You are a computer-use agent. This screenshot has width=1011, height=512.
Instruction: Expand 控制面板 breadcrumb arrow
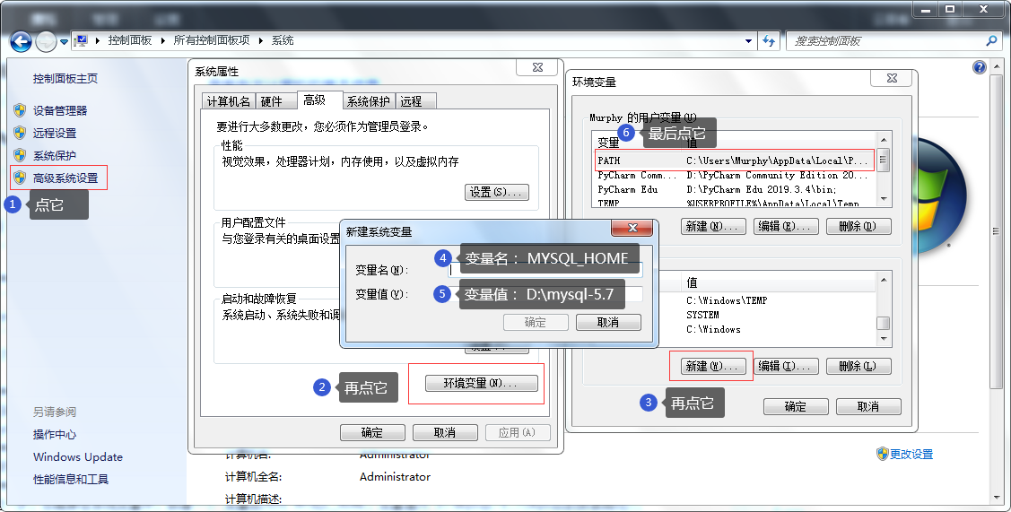click(x=161, y=41)
